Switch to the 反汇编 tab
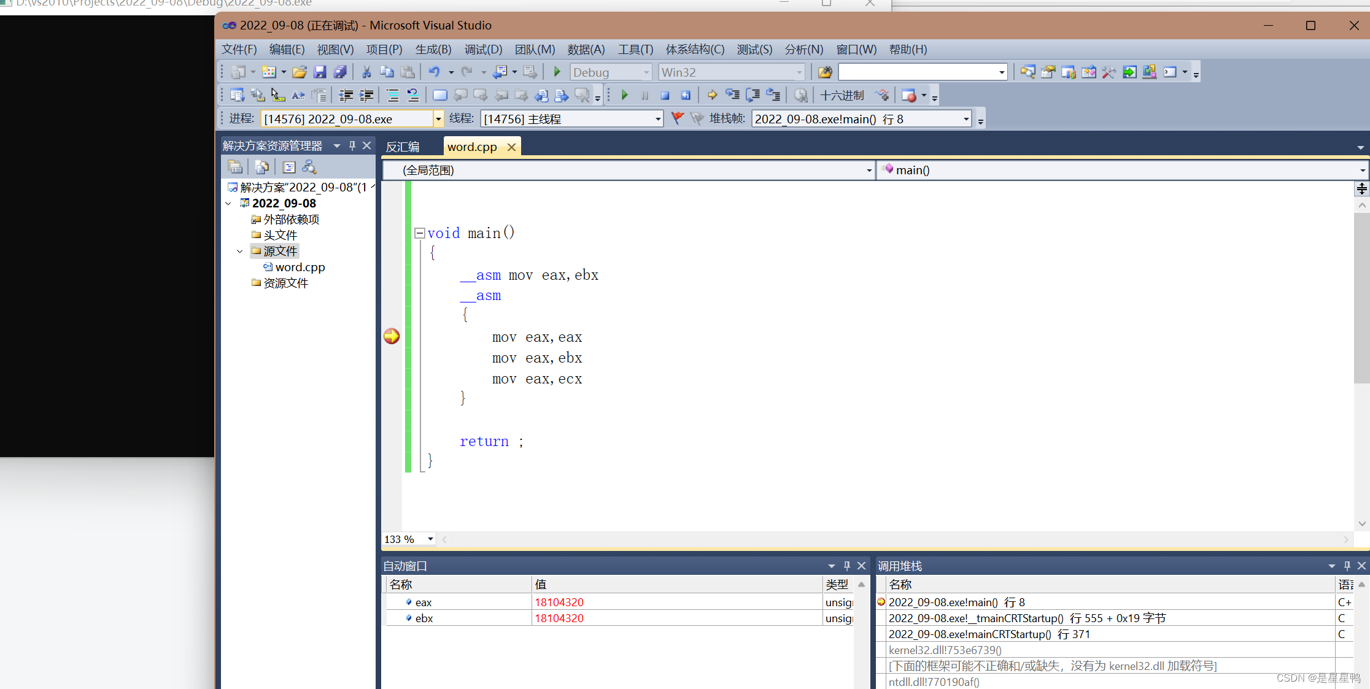This screenshot has width=1370, height=689. click(x=402, y=147)
